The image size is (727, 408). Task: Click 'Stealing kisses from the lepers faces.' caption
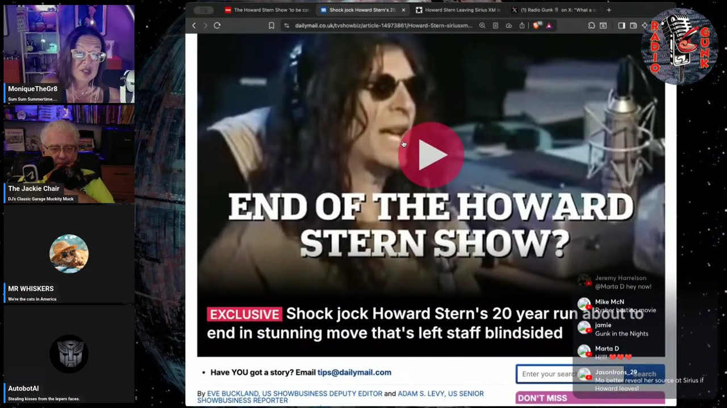pos(44,399)
